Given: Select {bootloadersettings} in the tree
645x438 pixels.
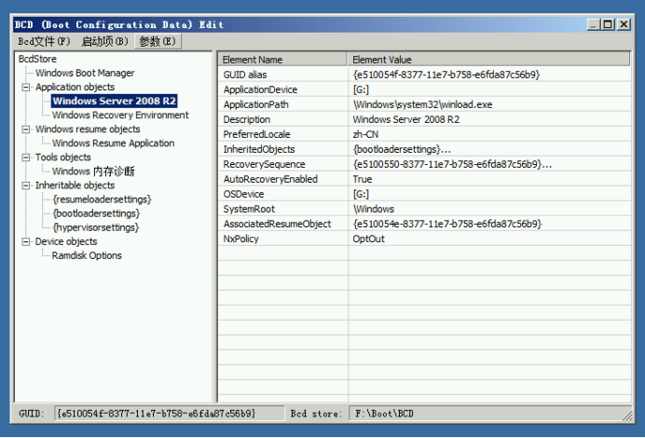Looking at the screenshot, I should pyautogui.click(x=95, y=213).
